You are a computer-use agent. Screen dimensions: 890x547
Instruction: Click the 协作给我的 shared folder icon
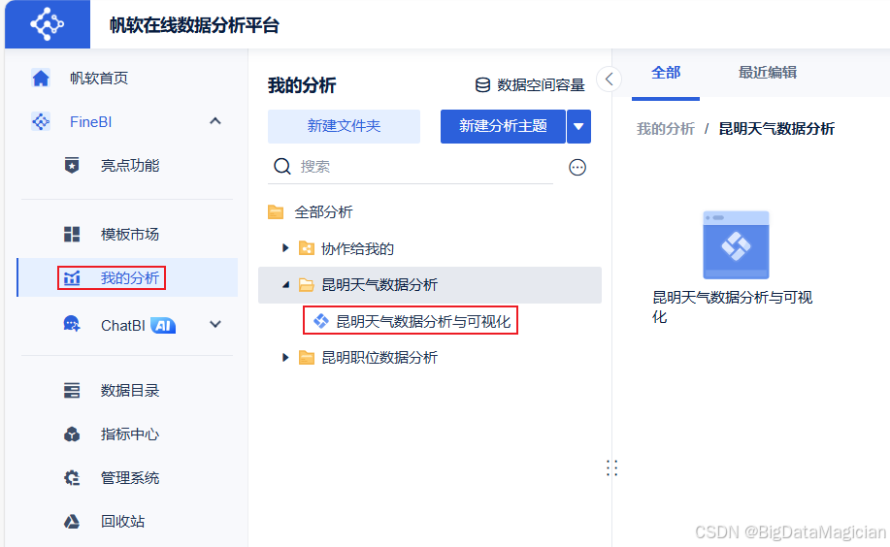click(x=307, y=248)
